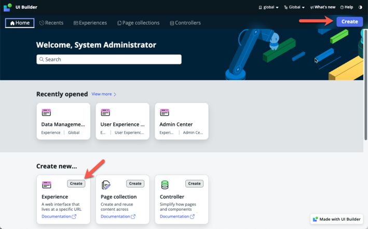Click the page vertical scrollbar
Image resolution: width=368 pixels, height=229 pixels.
pos(365,85)
